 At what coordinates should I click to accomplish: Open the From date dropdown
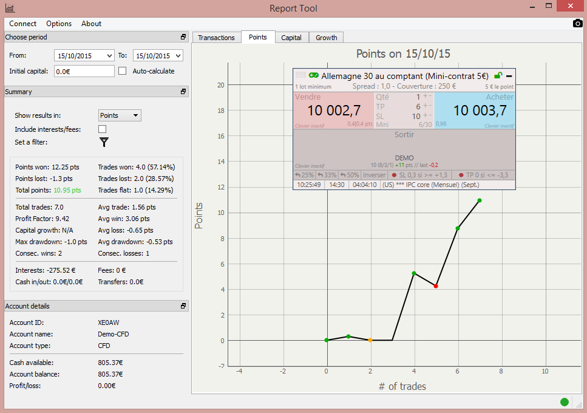[x=109, y=56]
